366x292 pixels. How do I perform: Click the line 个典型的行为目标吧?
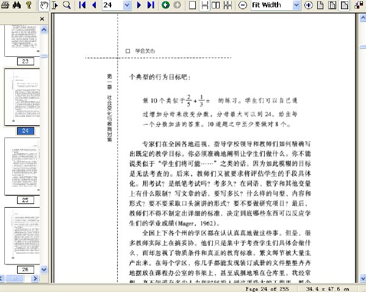[x=160, y=77]
